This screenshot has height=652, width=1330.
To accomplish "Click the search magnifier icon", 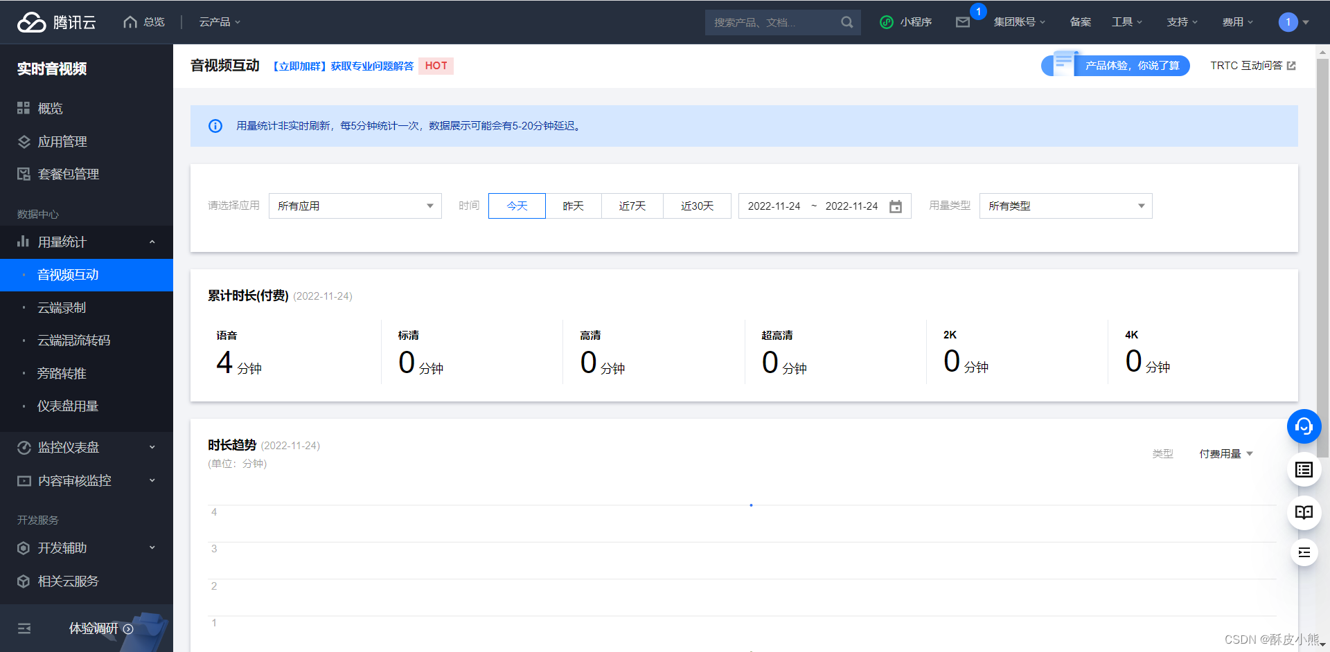I will tap(847, 22).
